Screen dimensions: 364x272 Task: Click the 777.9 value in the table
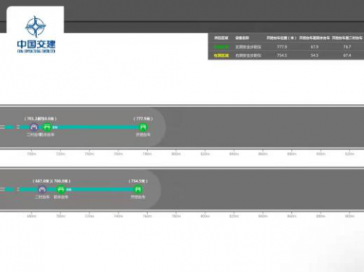click(x=282, y=47)
